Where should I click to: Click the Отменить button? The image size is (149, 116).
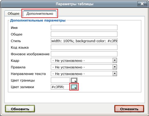[x=129, y=109]
